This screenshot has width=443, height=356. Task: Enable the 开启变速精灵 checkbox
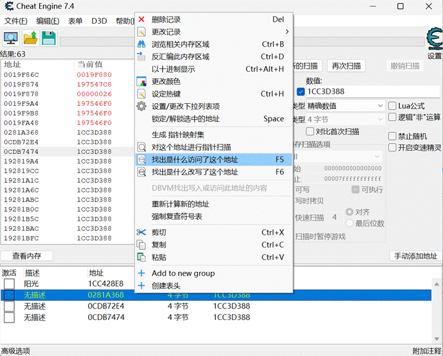392,147
